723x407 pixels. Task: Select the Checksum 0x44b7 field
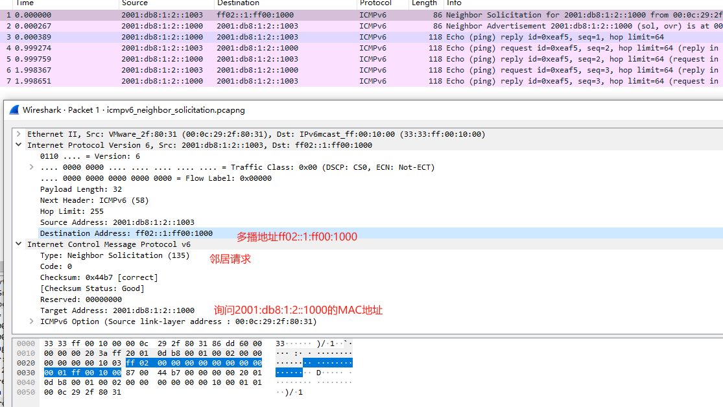tap(99, 277)
